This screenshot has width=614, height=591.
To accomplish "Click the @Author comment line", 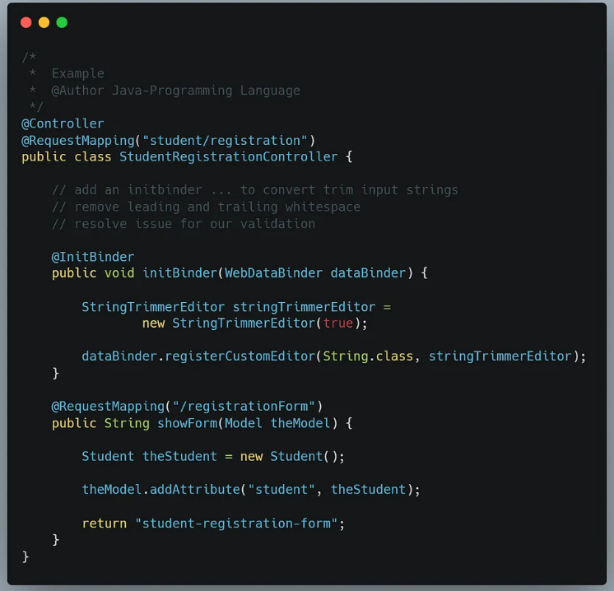I will 175,91.
